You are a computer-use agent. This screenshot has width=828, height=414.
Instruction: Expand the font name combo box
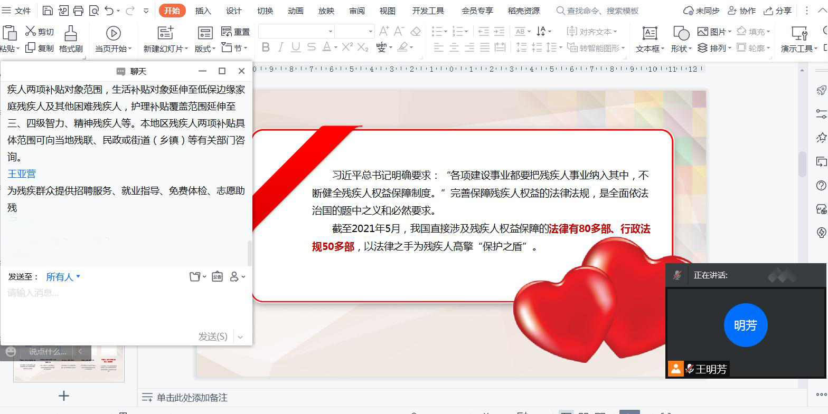331,32
